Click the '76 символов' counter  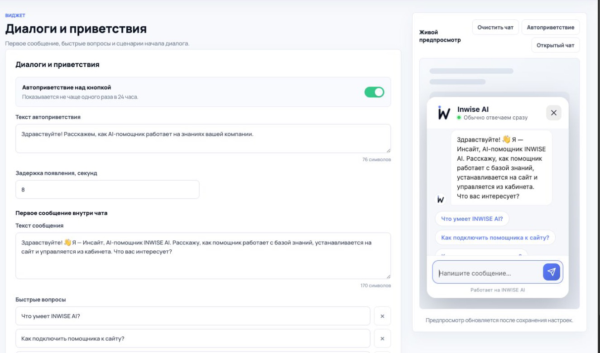pyautogui.click(x=376, y=159)
